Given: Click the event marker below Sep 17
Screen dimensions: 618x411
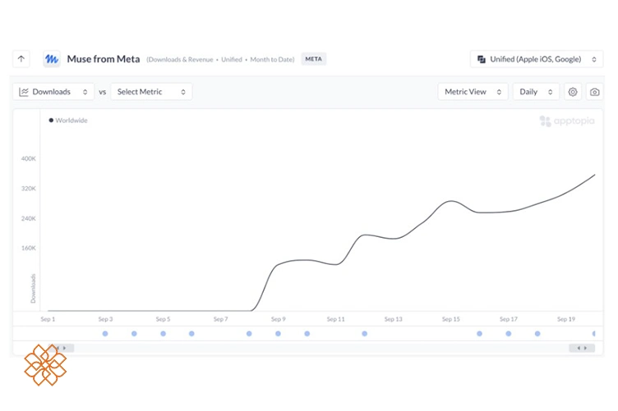Looking at the screenshot, I should [x=509, y=334].
